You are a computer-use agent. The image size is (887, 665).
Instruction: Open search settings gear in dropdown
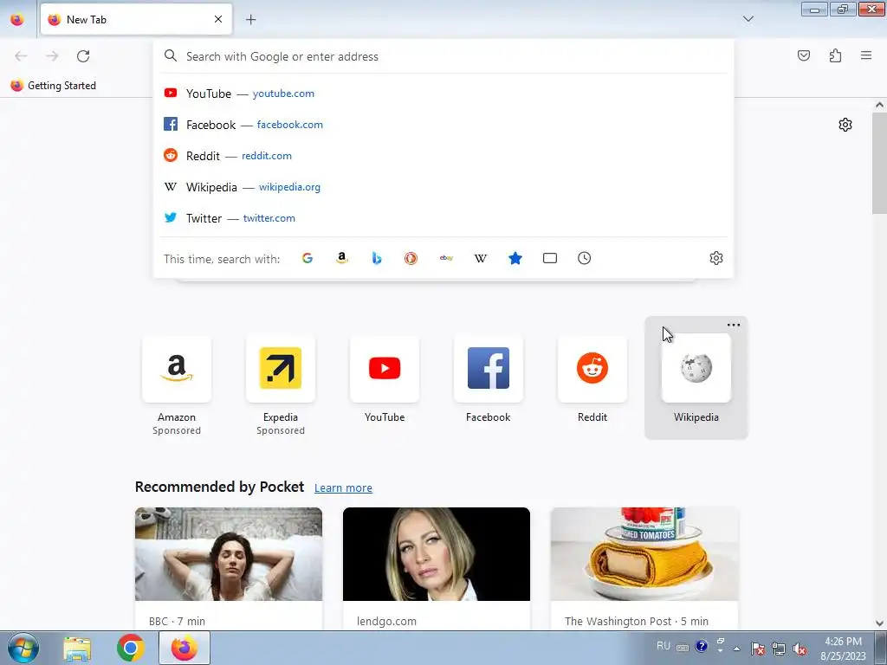click(716, 258)
